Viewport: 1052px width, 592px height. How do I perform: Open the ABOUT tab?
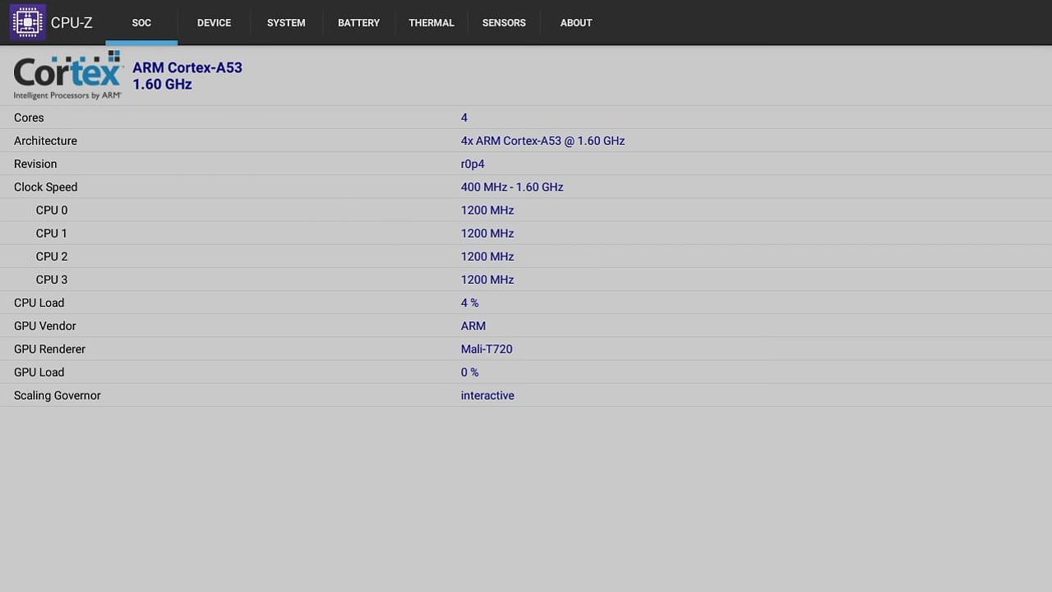tap(576, 23)
